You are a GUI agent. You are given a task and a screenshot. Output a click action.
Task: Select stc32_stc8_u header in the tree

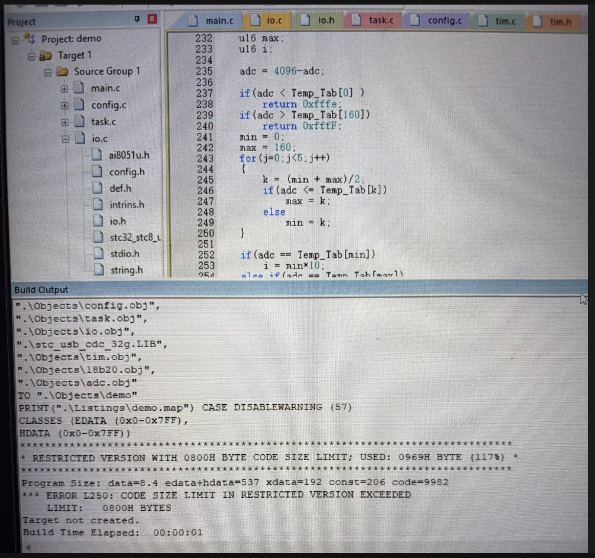click(x=136, y=238)
